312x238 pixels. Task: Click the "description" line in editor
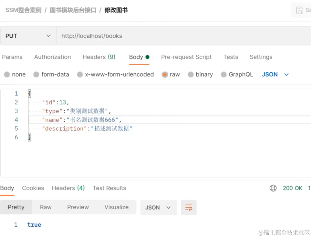(87, 128)
